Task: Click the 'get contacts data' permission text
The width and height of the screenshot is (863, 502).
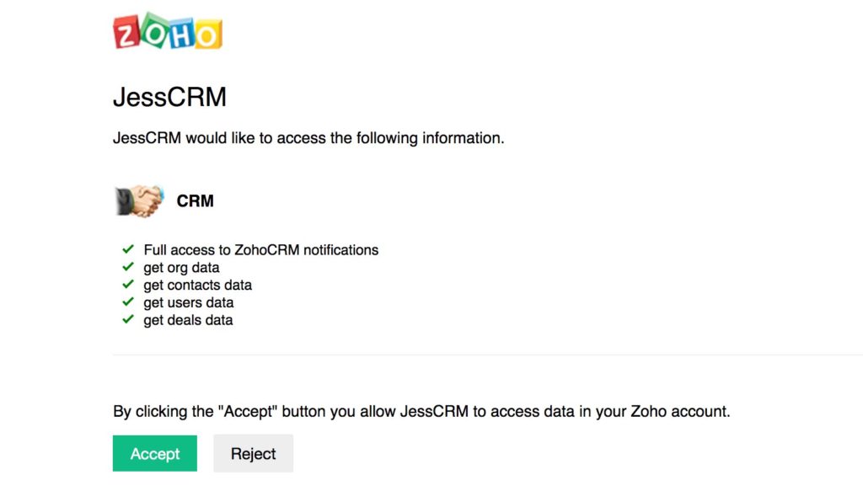Action: coord(197,286)
